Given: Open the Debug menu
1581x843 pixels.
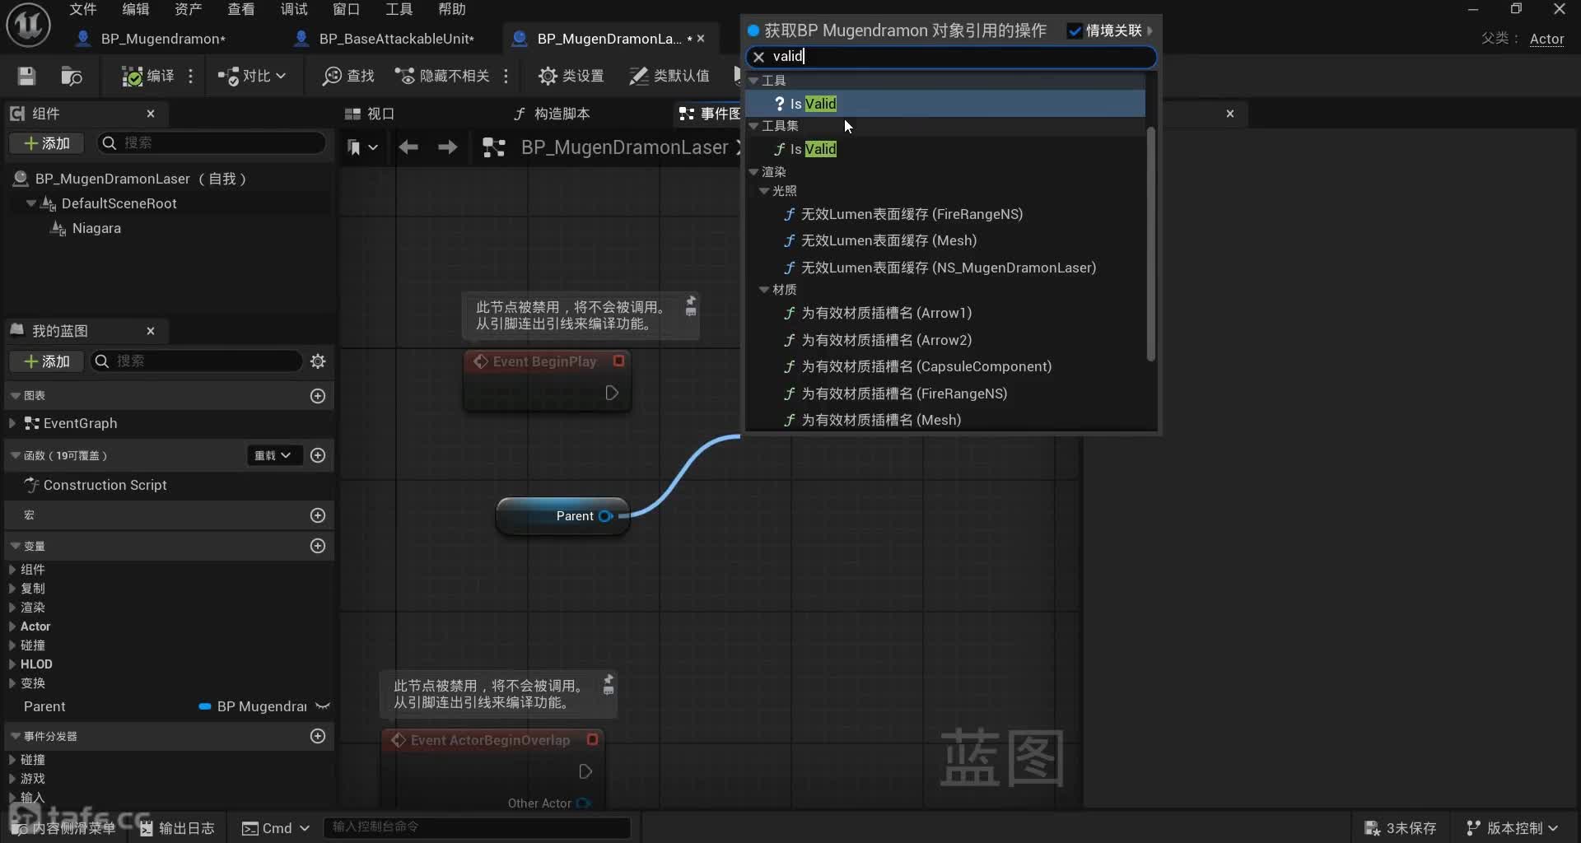Looking at the screenshot, I should 293,9.
